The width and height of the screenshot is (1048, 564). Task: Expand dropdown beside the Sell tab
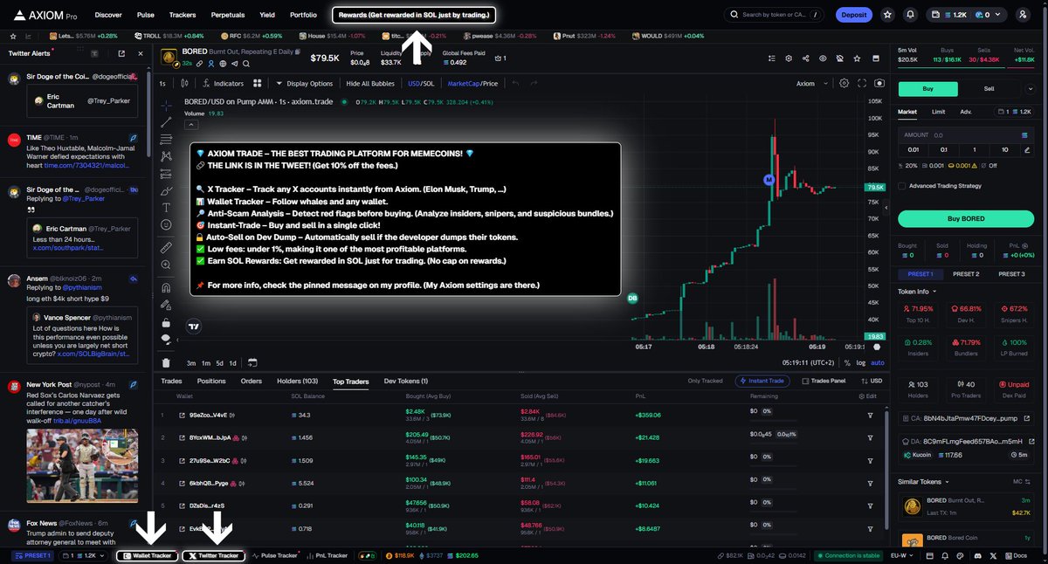(1031, 88)
